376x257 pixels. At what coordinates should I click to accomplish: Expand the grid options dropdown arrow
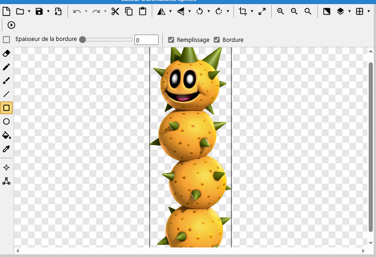[369, 11]
